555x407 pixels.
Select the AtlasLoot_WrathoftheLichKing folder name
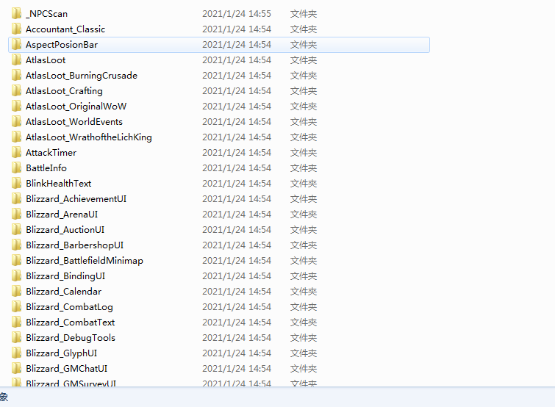pos(89,137)
